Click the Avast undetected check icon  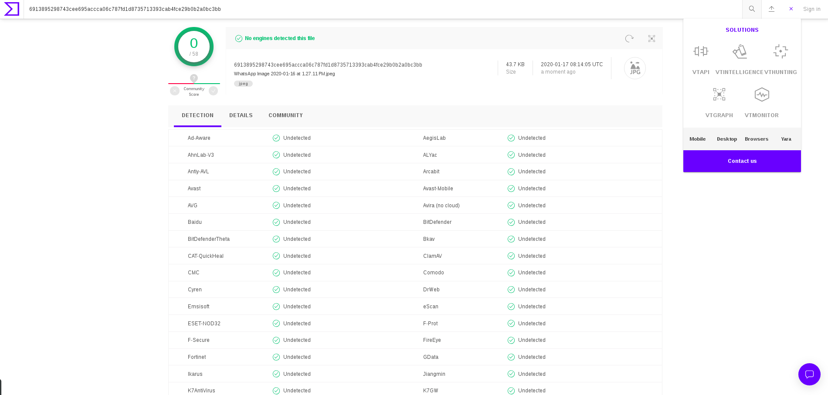pyautogui.click(x=276, y=189)
